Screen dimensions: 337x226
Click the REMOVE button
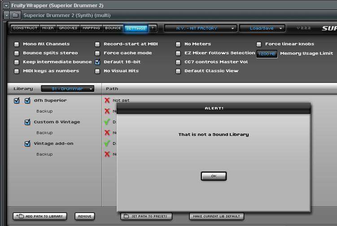[85, 216]
